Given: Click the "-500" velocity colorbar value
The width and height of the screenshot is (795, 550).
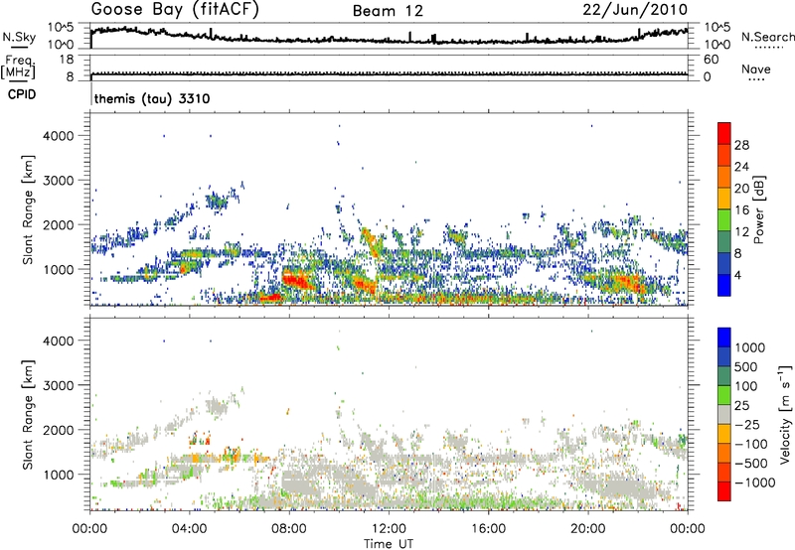Looking at the screenshot, I should (x=751, y=464).
